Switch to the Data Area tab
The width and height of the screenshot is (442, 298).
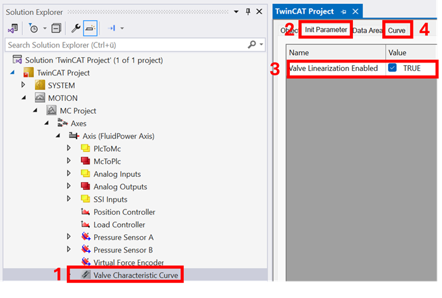coord(367,31)
